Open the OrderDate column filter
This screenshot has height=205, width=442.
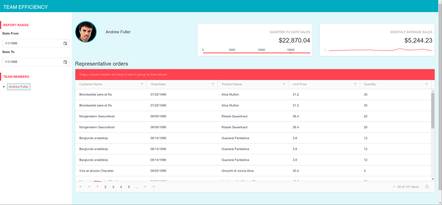[x=213, y=84]
